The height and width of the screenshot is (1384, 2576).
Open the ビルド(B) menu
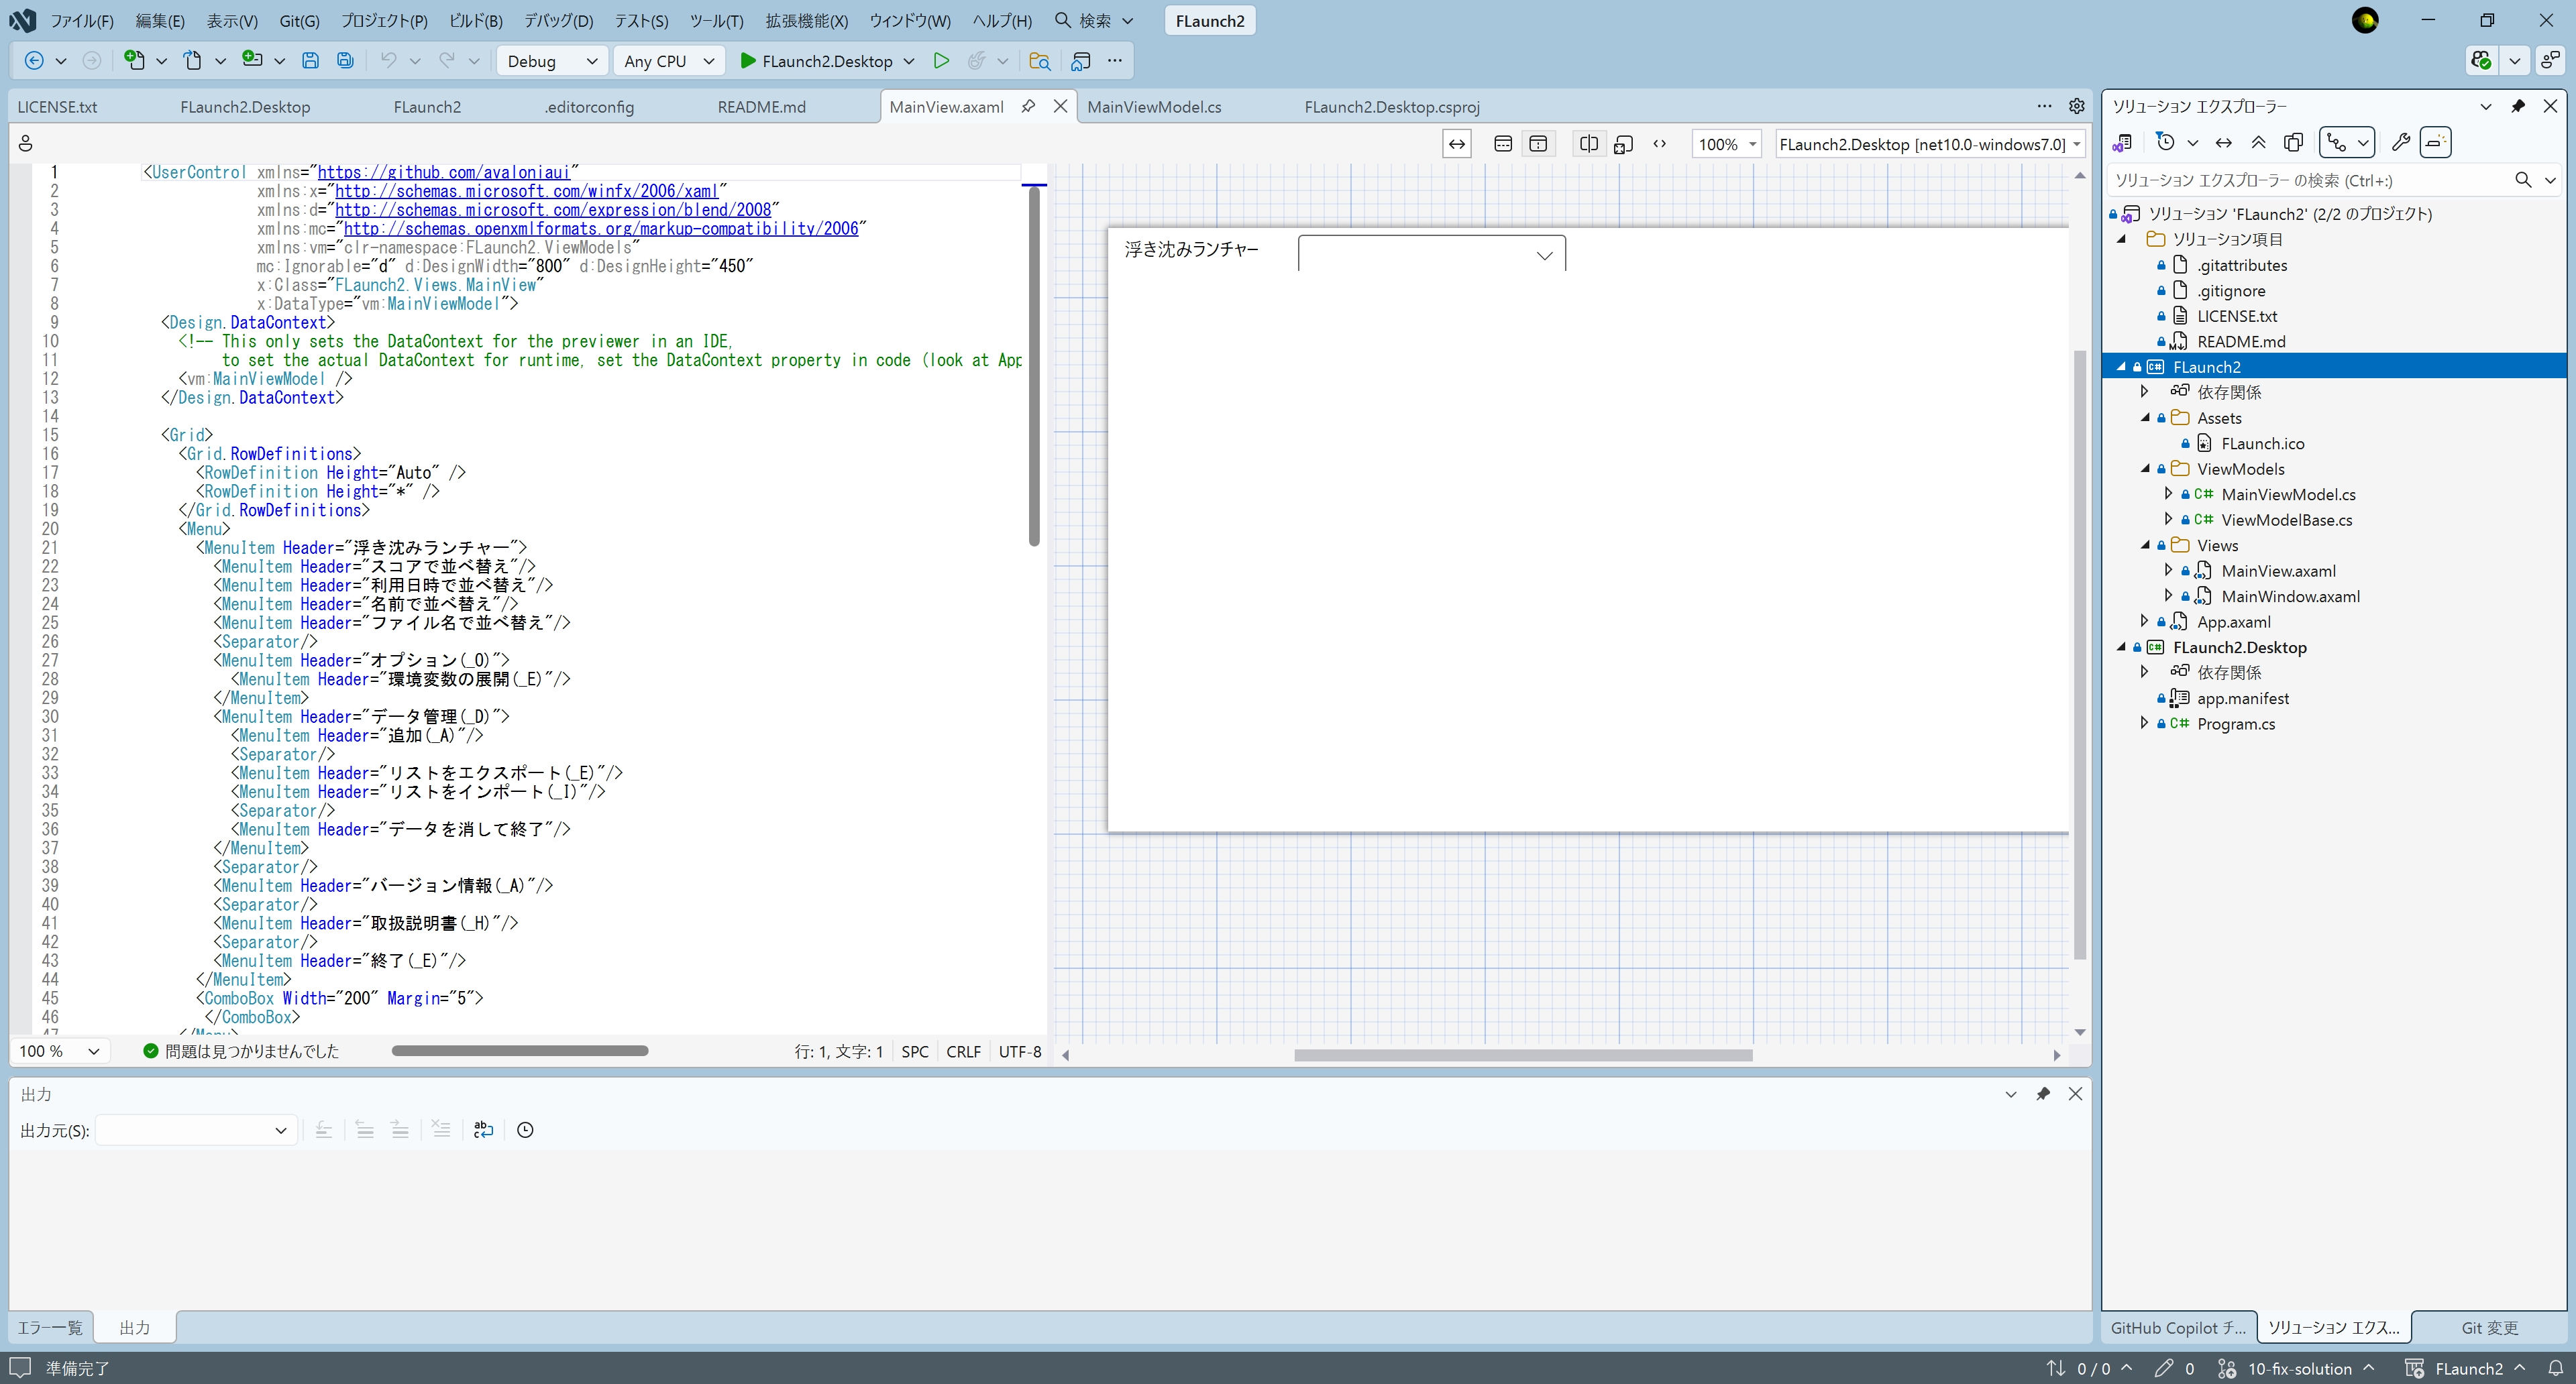click(475, 21)
